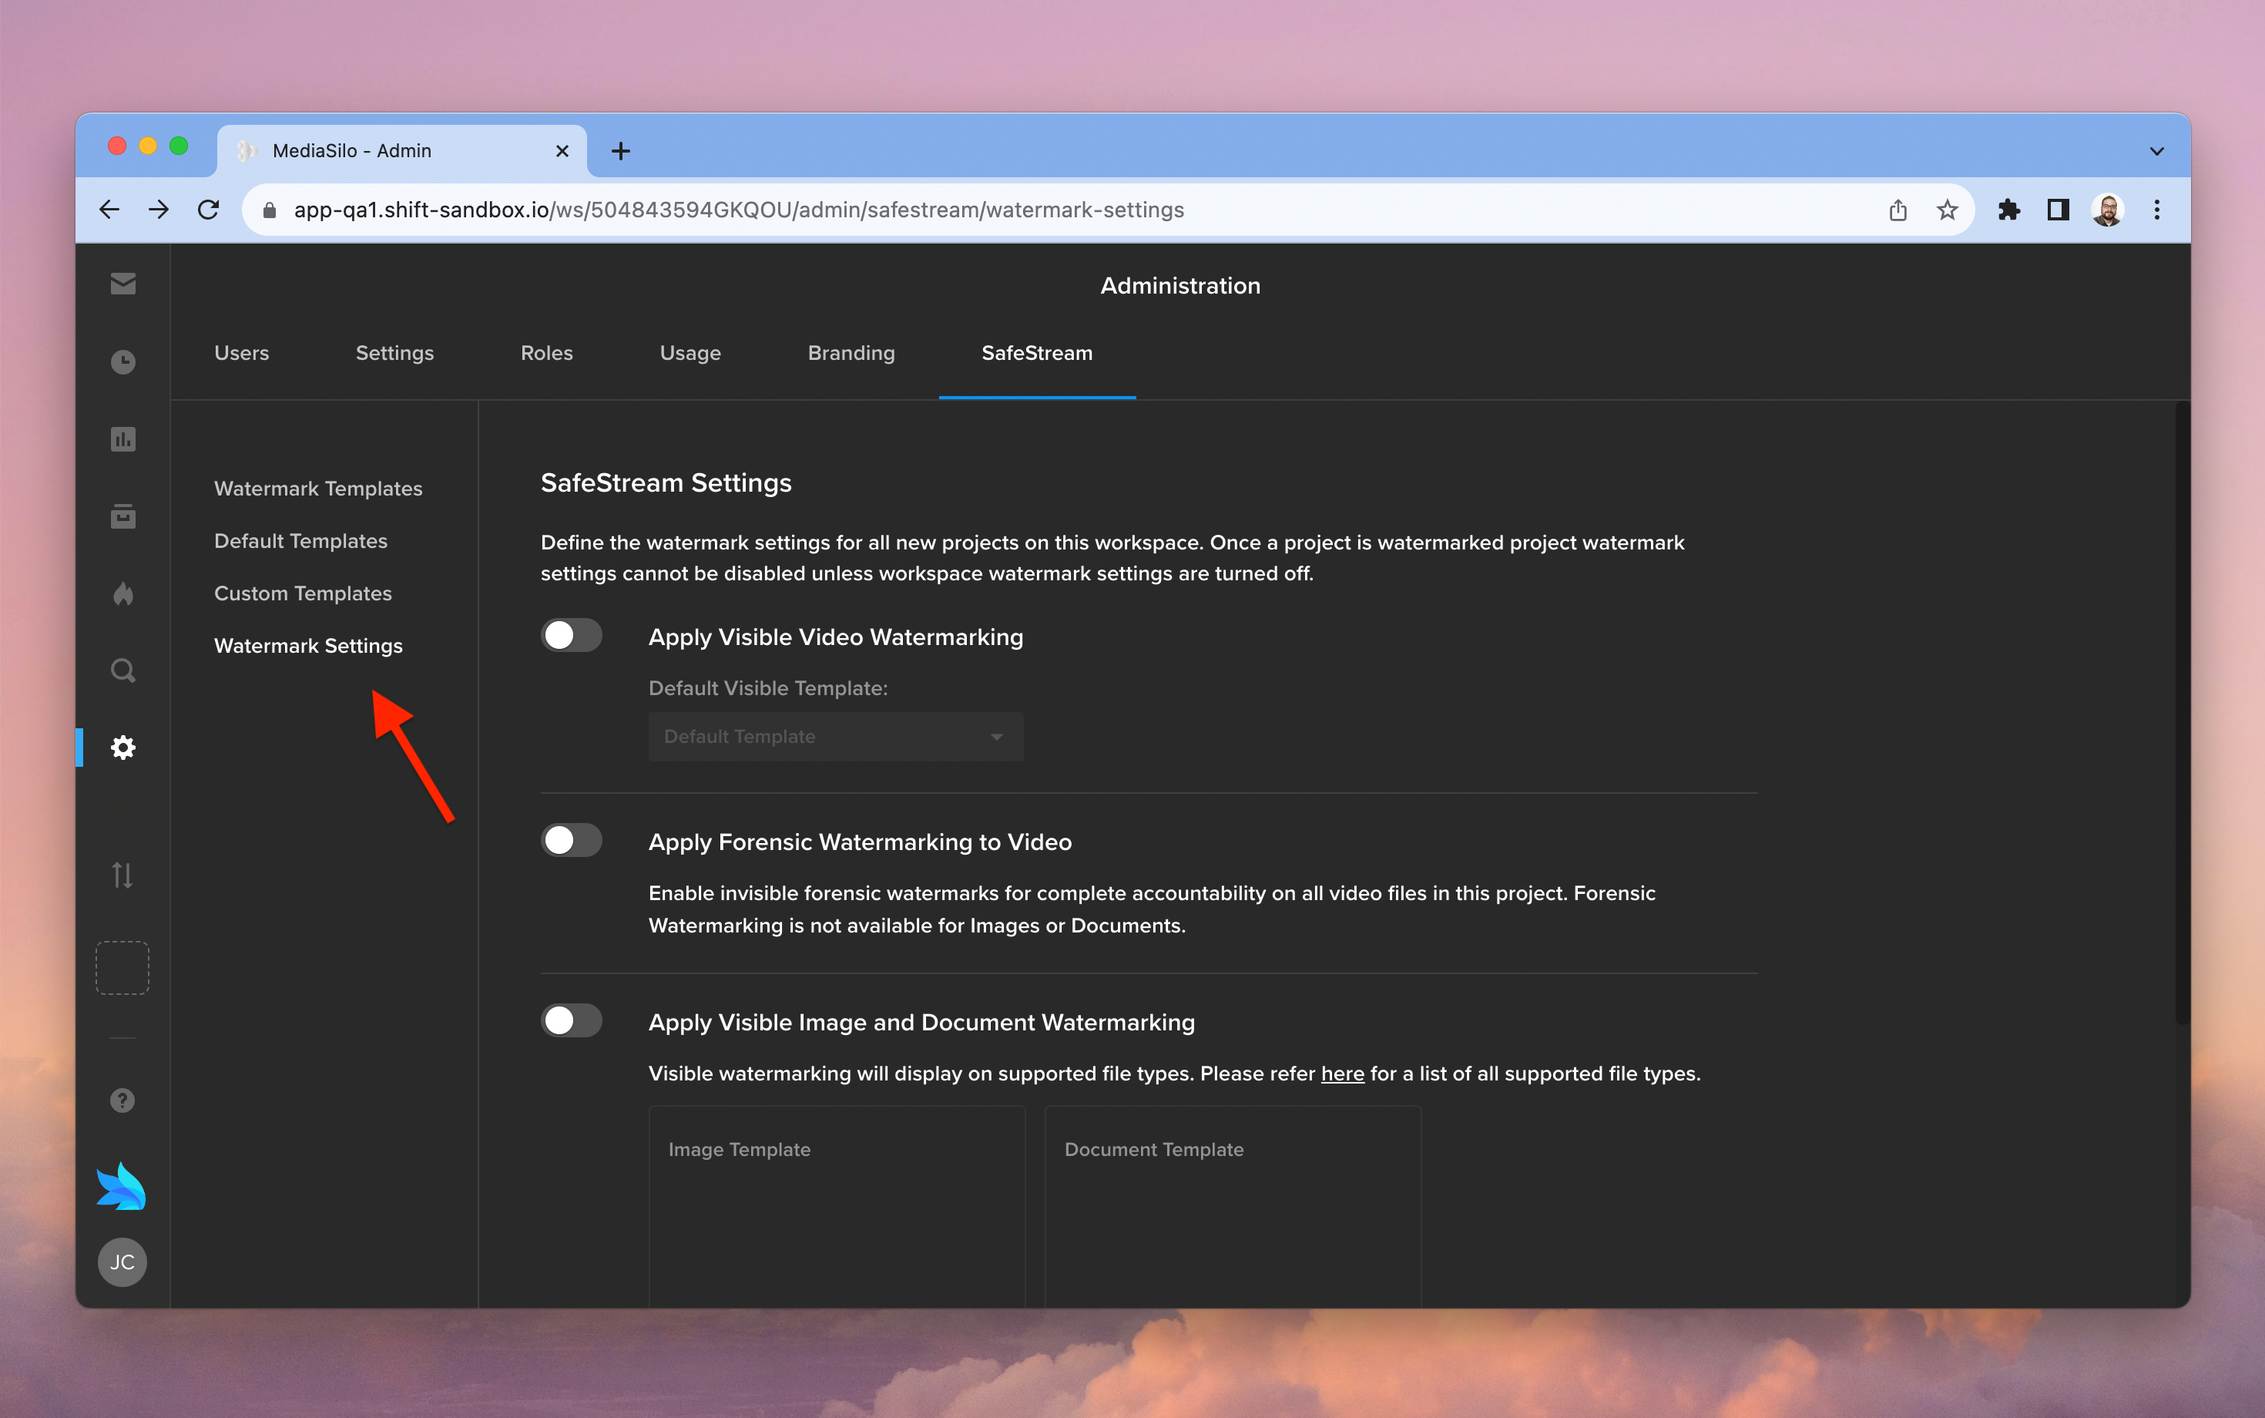
Task: Go forward with browser forward arrow
Action: point(159,209)
